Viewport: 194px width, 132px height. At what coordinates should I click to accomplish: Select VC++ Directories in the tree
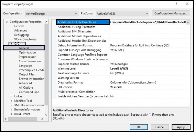(x=25, y=39)
